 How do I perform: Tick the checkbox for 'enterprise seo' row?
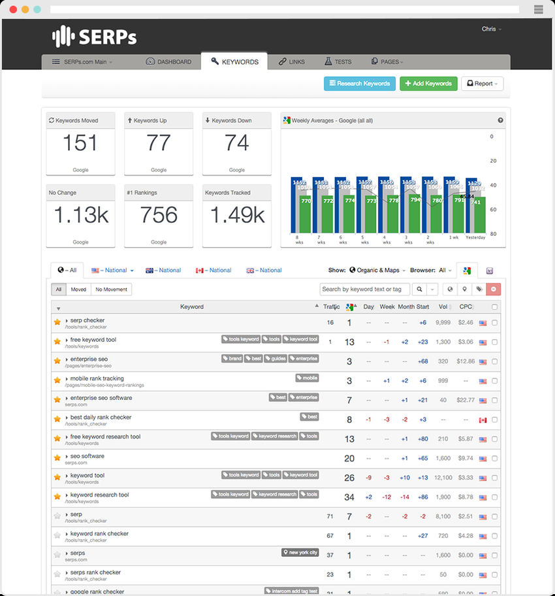coord(495,361)
